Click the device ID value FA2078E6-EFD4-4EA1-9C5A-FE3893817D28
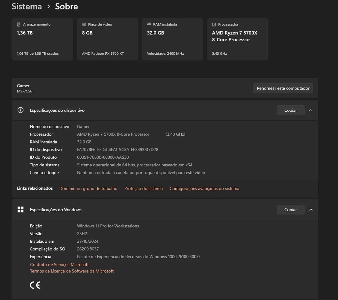Viewport: 338px width, 300px height. [x=118, y=149]
